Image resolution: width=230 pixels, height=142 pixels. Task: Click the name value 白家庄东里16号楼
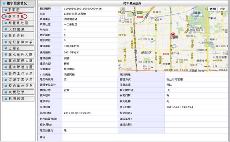(x=75, y=14)
